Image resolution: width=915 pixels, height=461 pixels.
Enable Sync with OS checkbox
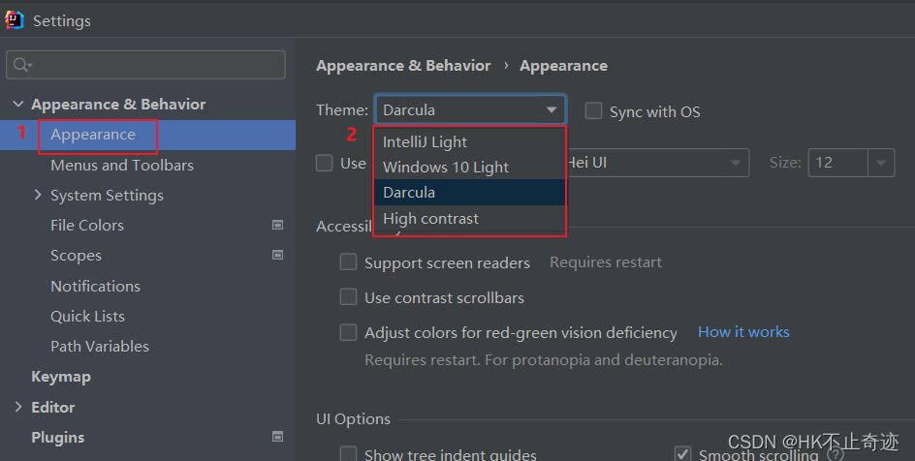pos(593,110)
